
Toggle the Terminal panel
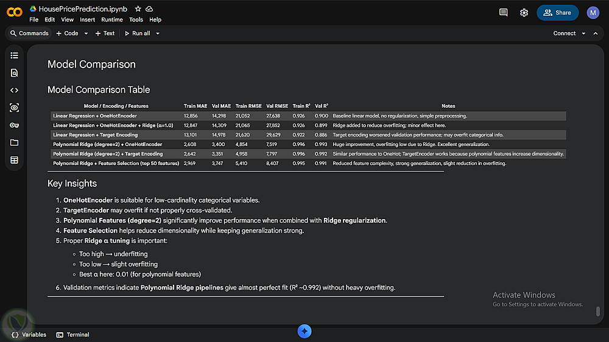(72, 335)
